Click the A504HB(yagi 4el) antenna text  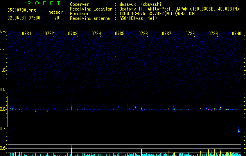(x=138, y=18)
